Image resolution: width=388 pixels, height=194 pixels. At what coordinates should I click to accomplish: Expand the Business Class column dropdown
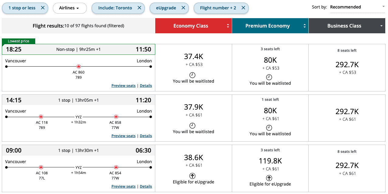pyautogui.click(x=381, y=26)
